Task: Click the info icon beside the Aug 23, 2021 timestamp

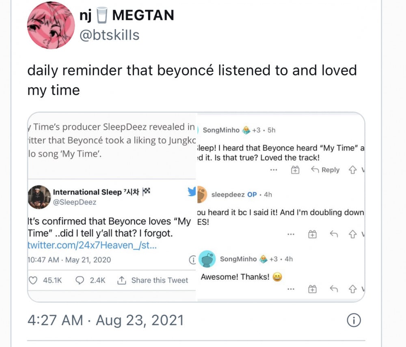Action: click(x=354, y=321)
